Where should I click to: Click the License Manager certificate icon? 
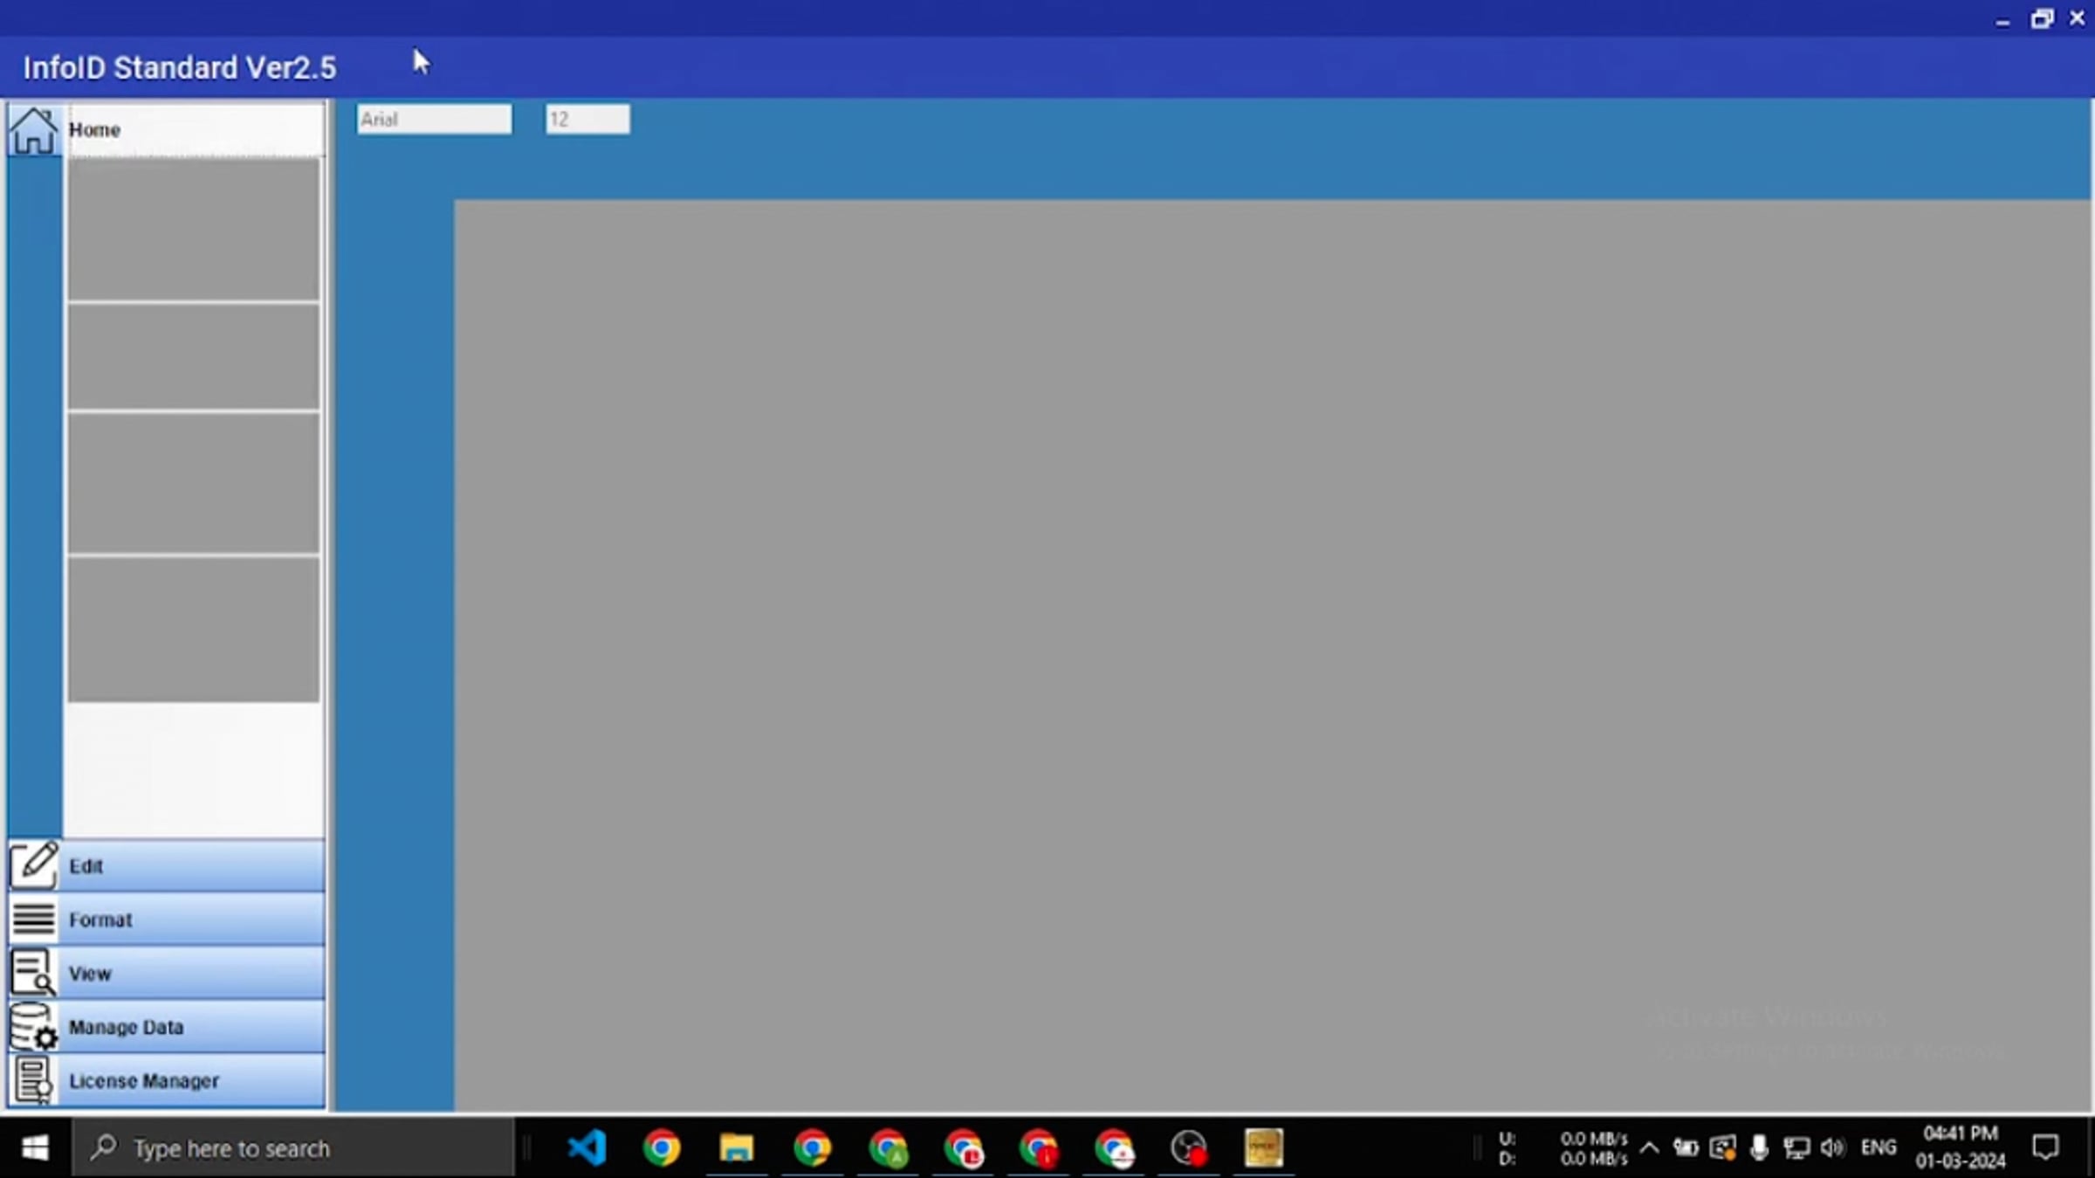pos(33,1081)
